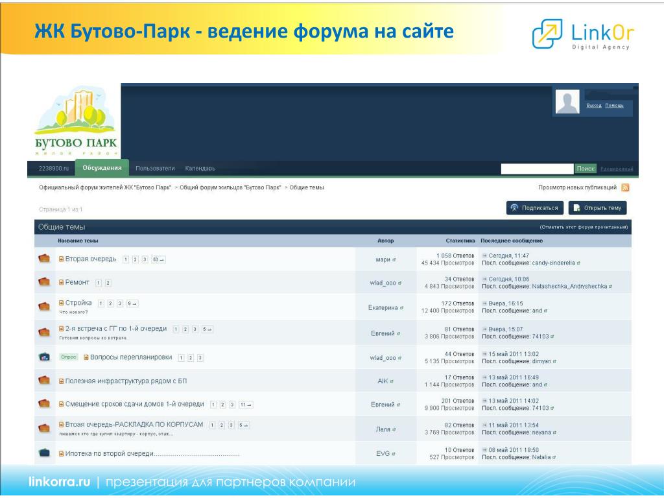Open last page 9 of Стройка

click(132, 303)
